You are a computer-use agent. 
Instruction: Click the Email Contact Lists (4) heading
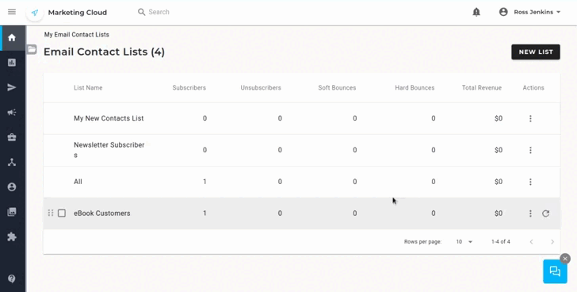(x=104, y=52)
